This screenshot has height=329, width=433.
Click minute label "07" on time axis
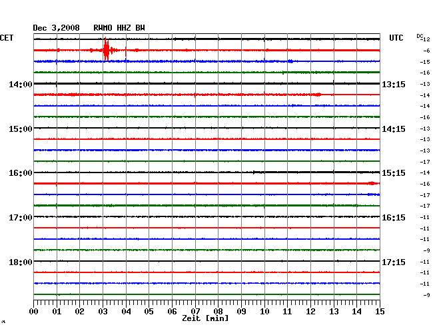(x=195, y=311)
